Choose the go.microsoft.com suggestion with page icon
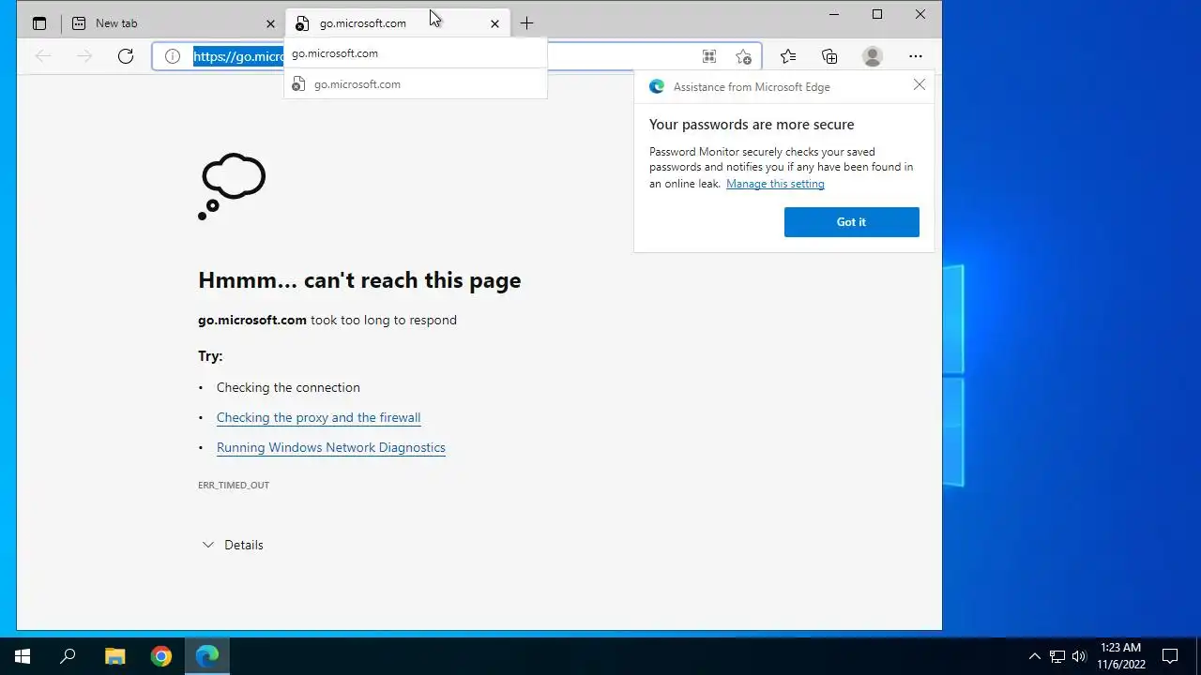This screenshot has height=675, width=1201. [416, 84]
